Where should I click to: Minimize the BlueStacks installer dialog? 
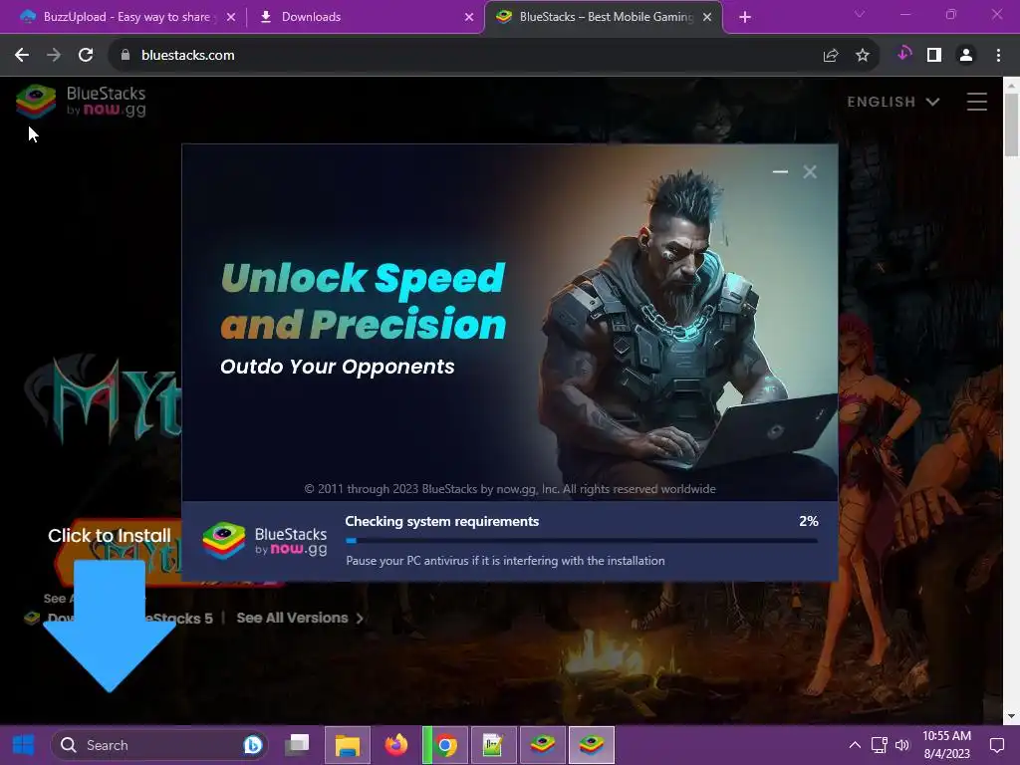click(780, 171)
